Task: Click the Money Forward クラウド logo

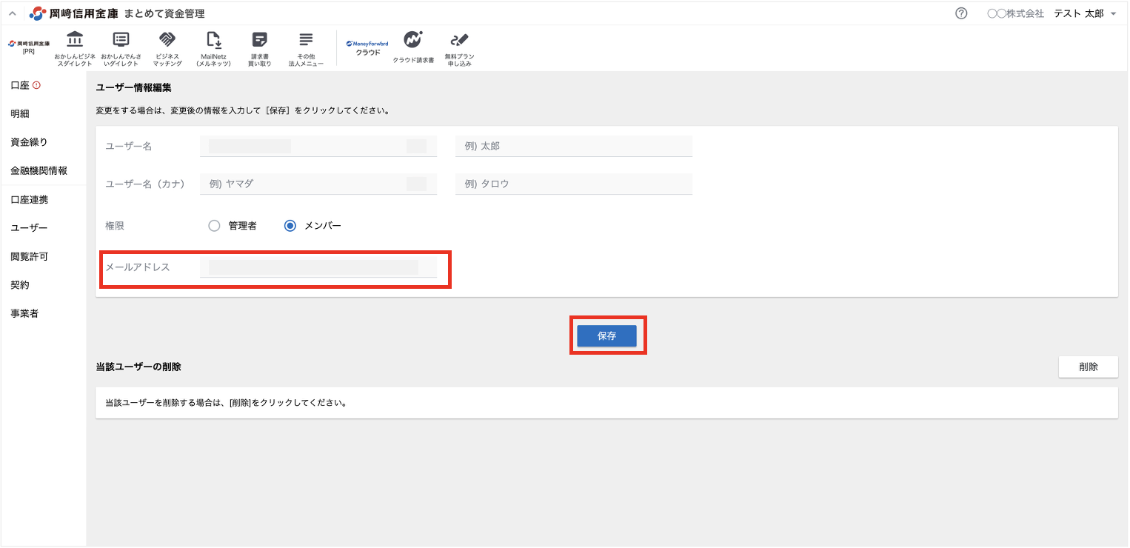Action: tap(367, 47)
